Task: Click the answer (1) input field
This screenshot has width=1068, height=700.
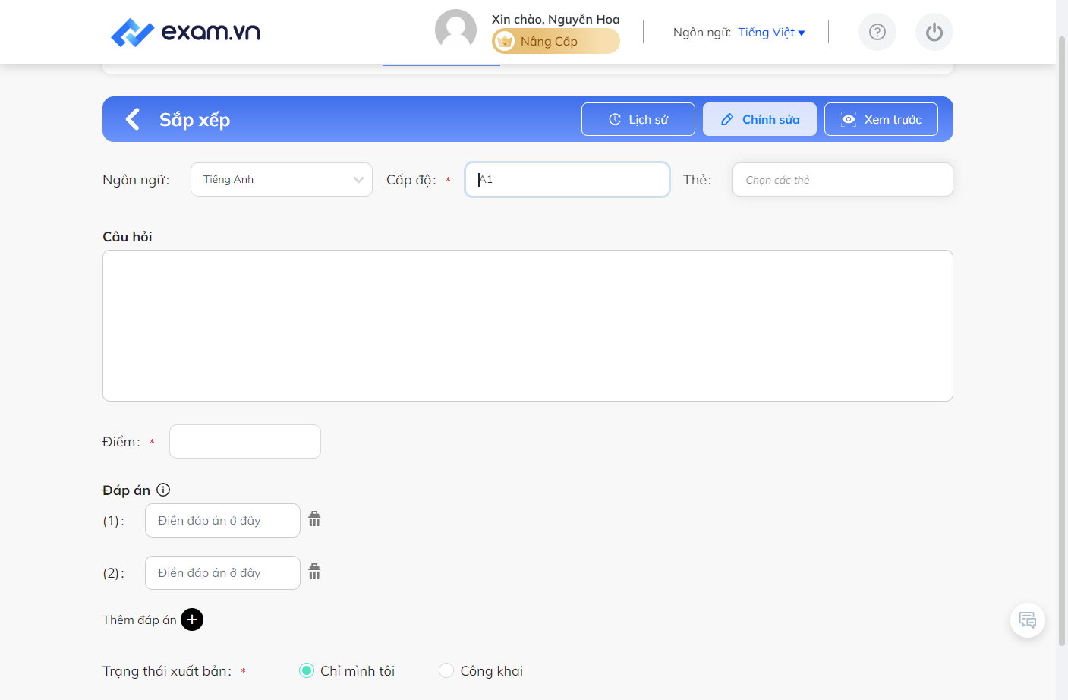Action: coord(222,520)
